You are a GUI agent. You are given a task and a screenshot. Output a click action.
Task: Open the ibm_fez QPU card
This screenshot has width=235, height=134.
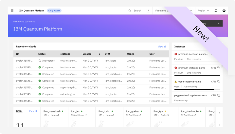pyautogui.click(x=82, y=117)
